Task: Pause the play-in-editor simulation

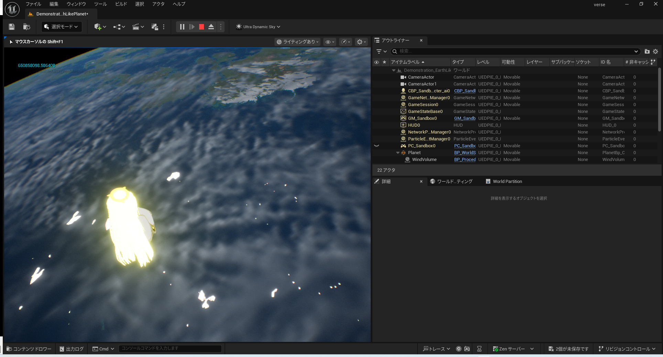Action: pos(182,27)
